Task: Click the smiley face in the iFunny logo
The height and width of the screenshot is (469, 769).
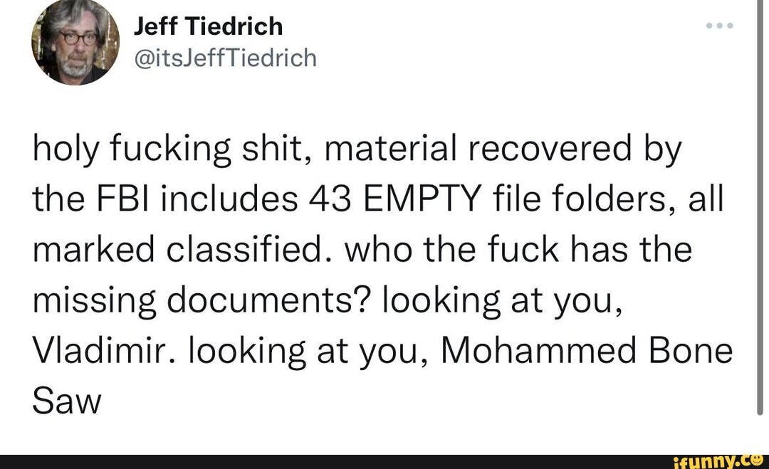Action: [x=758, y=460]
